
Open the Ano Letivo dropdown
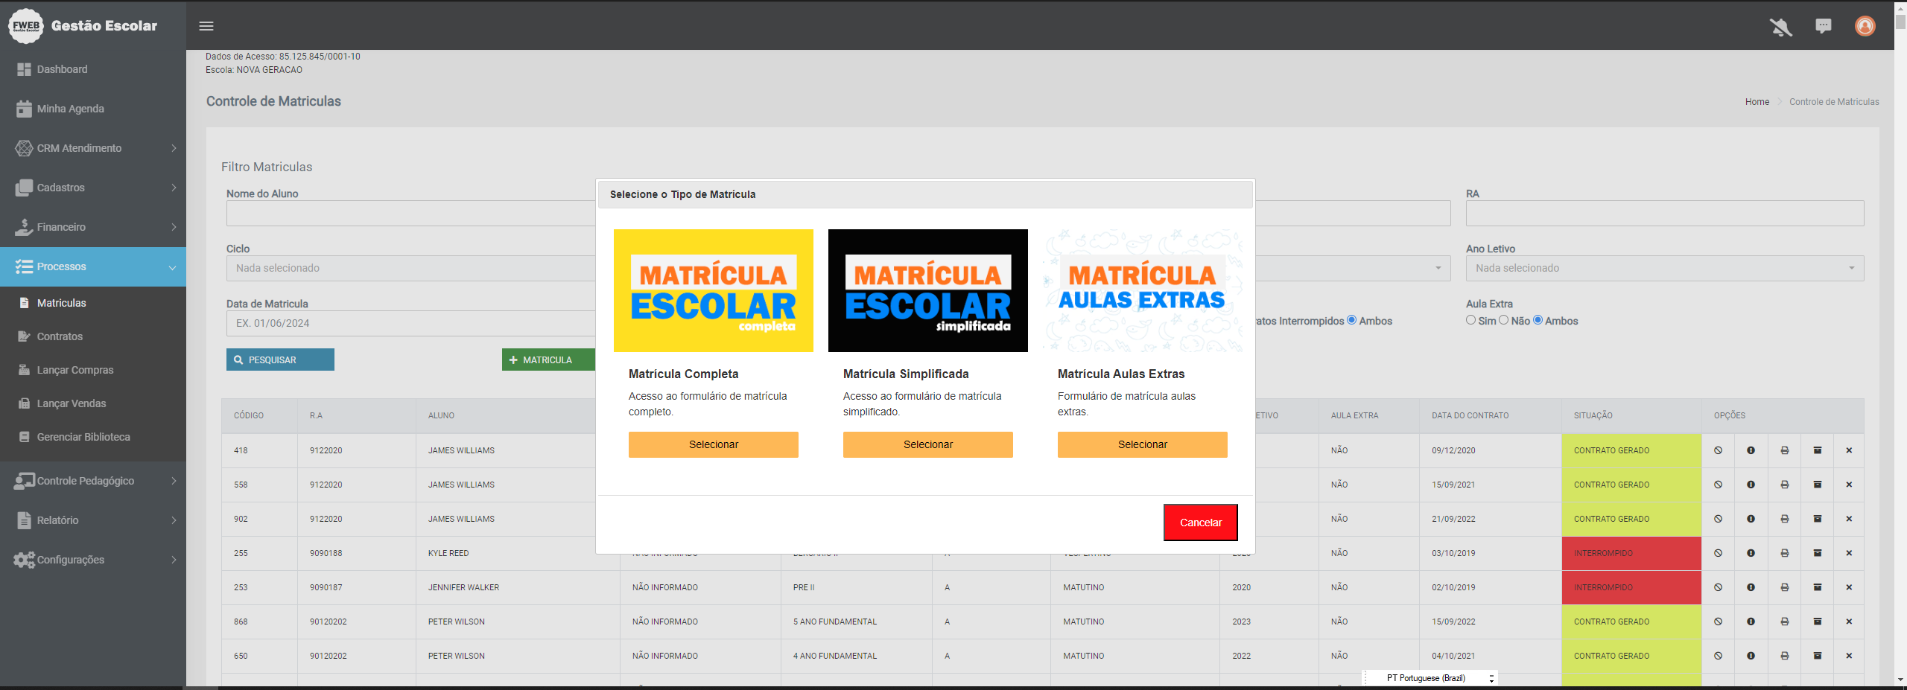1664,268
